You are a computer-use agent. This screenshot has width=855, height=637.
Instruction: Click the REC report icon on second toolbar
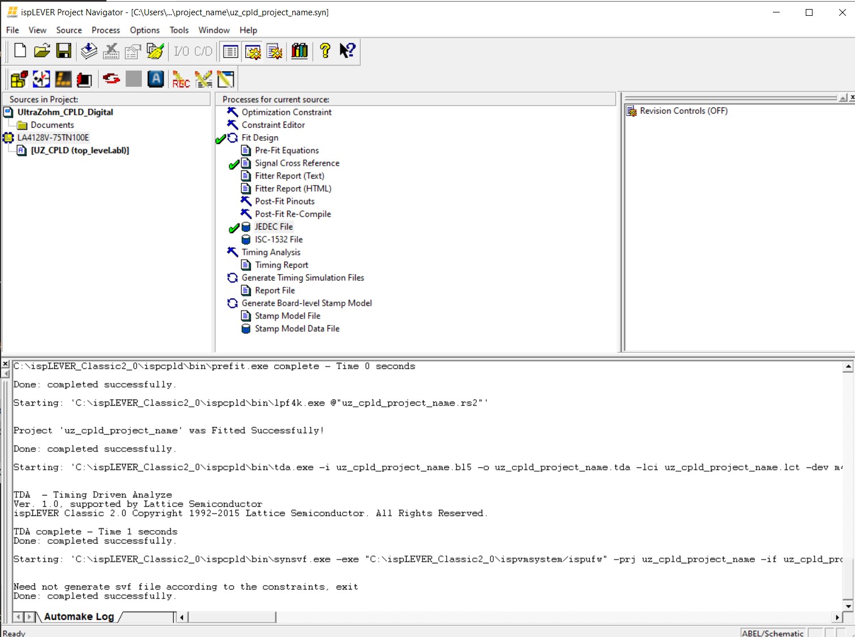pyautogui.click(x=181, y=79)
